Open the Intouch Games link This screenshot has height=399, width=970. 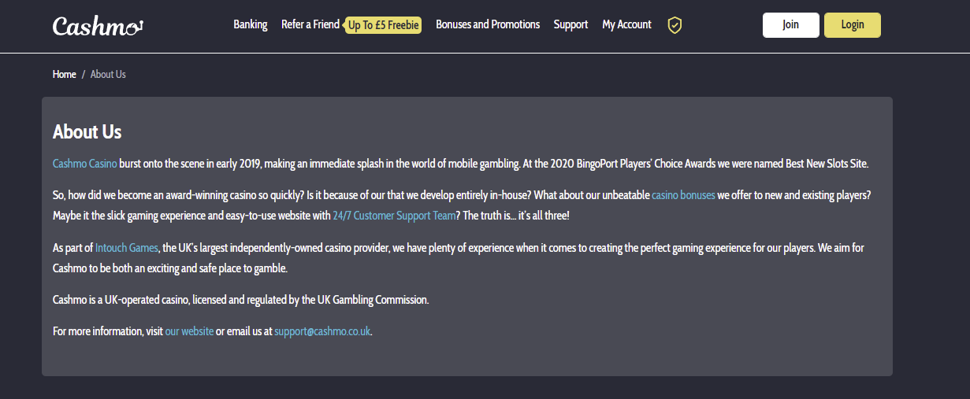coord(127,247)
